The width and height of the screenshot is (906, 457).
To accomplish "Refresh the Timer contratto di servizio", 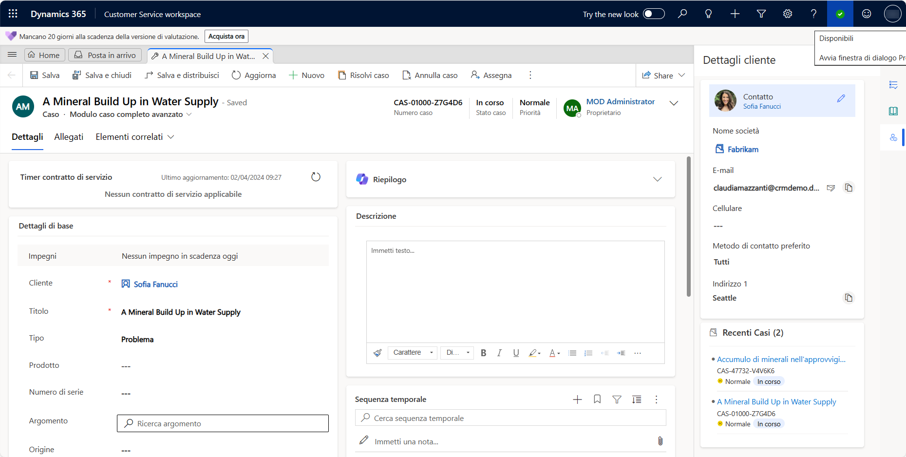I will (316, 177).
